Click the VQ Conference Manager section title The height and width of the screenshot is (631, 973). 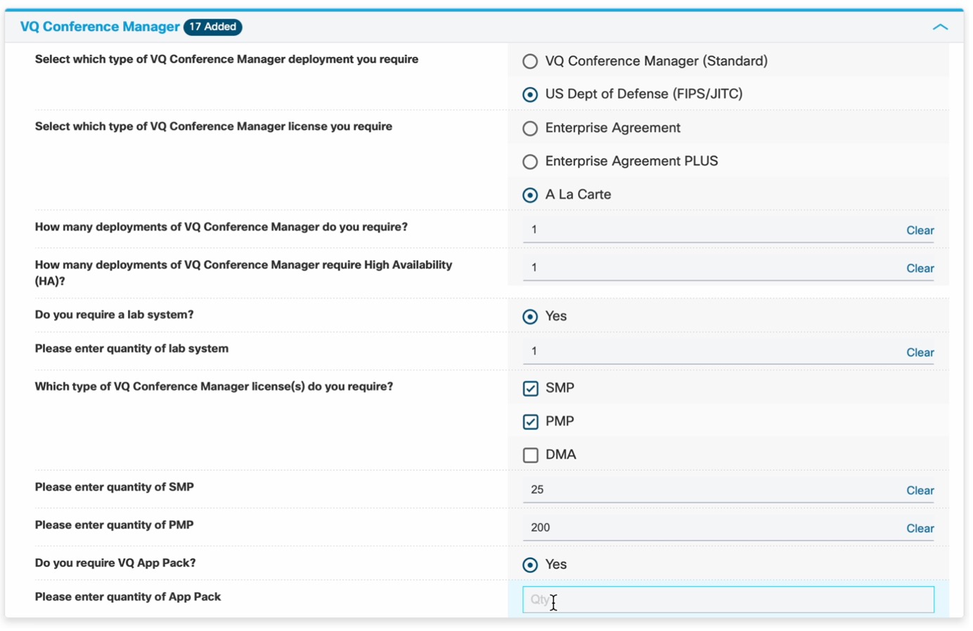(100, 27)
